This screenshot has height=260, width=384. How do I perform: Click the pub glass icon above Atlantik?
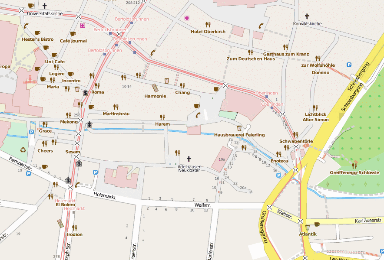(308, 227)
